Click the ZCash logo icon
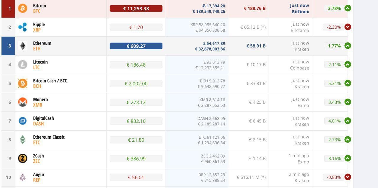This screenshot has height=188, width=378. click(22, 158)
